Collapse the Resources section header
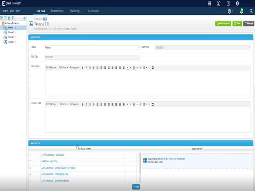Viewport: 255px width, 191px height. pyautogui.click(x=141, y=143)
